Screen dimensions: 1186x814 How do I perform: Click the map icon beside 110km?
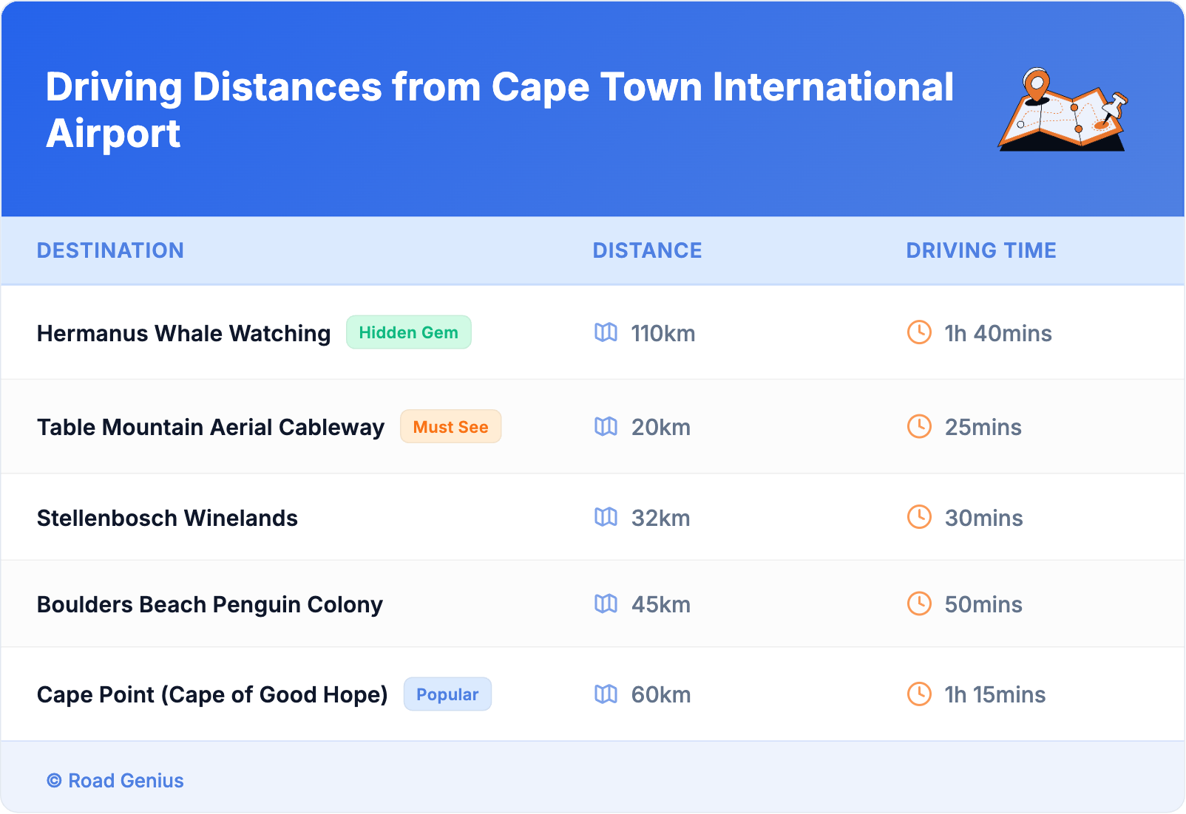click(606, 333)
